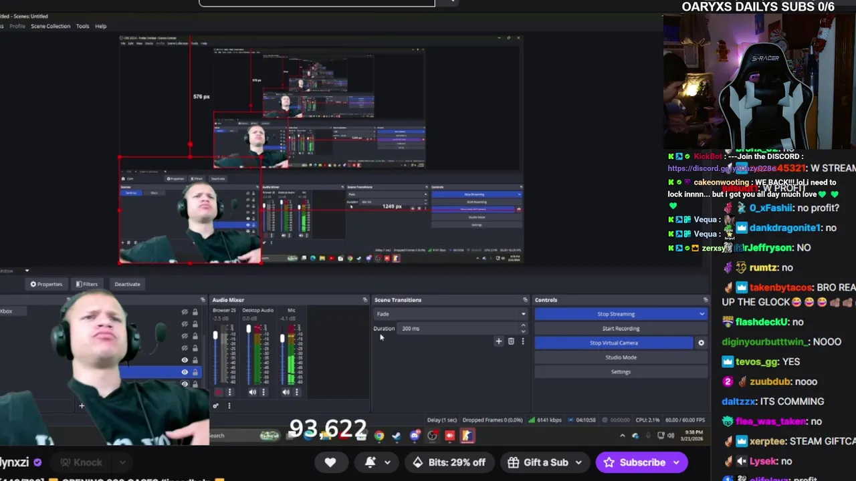
Task: Mute the Mic speaker icon
Action: coord(286,392)
